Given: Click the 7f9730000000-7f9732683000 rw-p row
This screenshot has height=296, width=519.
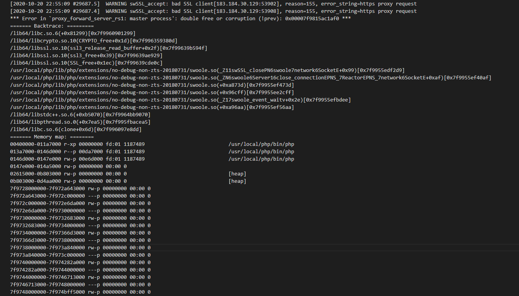Looking at the screenshot, I should pos(80,218).
